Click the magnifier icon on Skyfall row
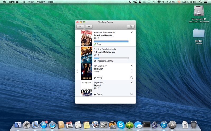The image size is (211, 131). click(x=132, y=94)
